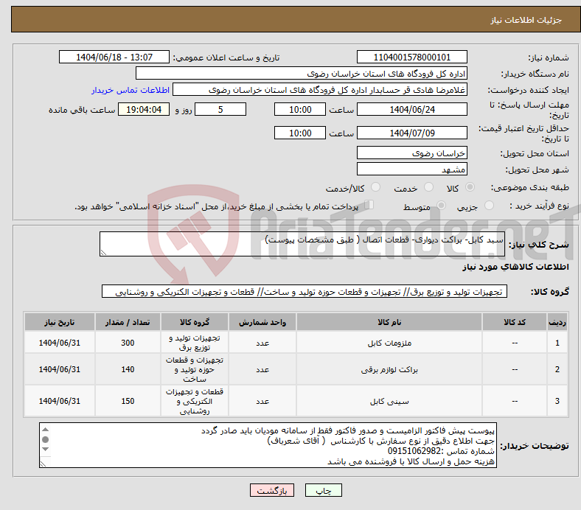Click the request number field 1104001578000101
581x510 pixels.
(411, 57)
